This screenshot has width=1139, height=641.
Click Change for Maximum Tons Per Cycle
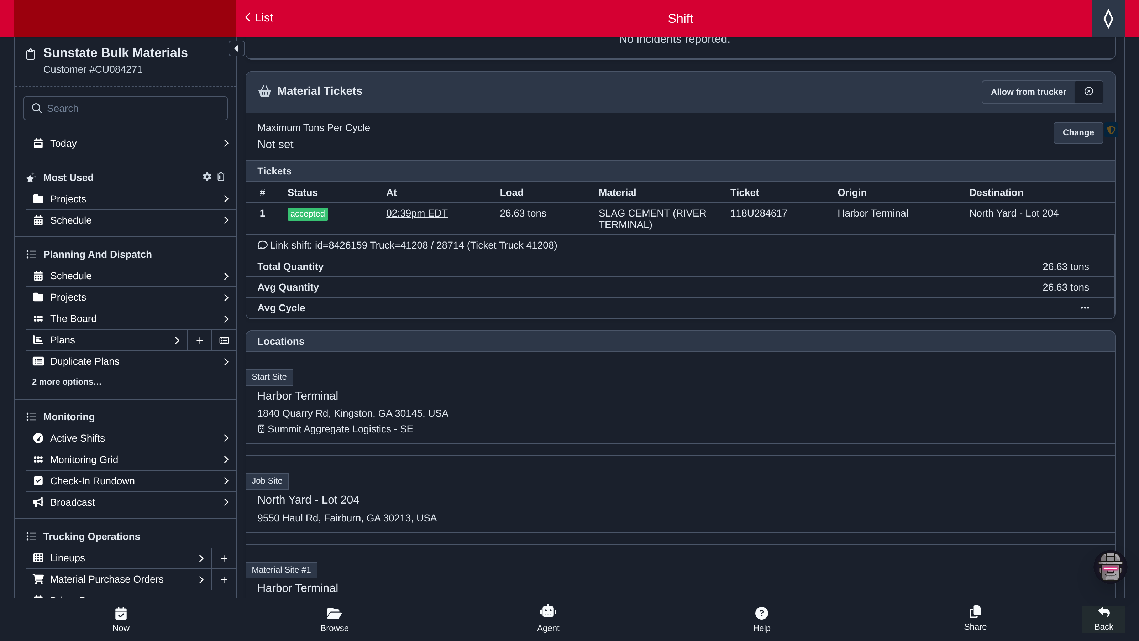[1078, 132]
